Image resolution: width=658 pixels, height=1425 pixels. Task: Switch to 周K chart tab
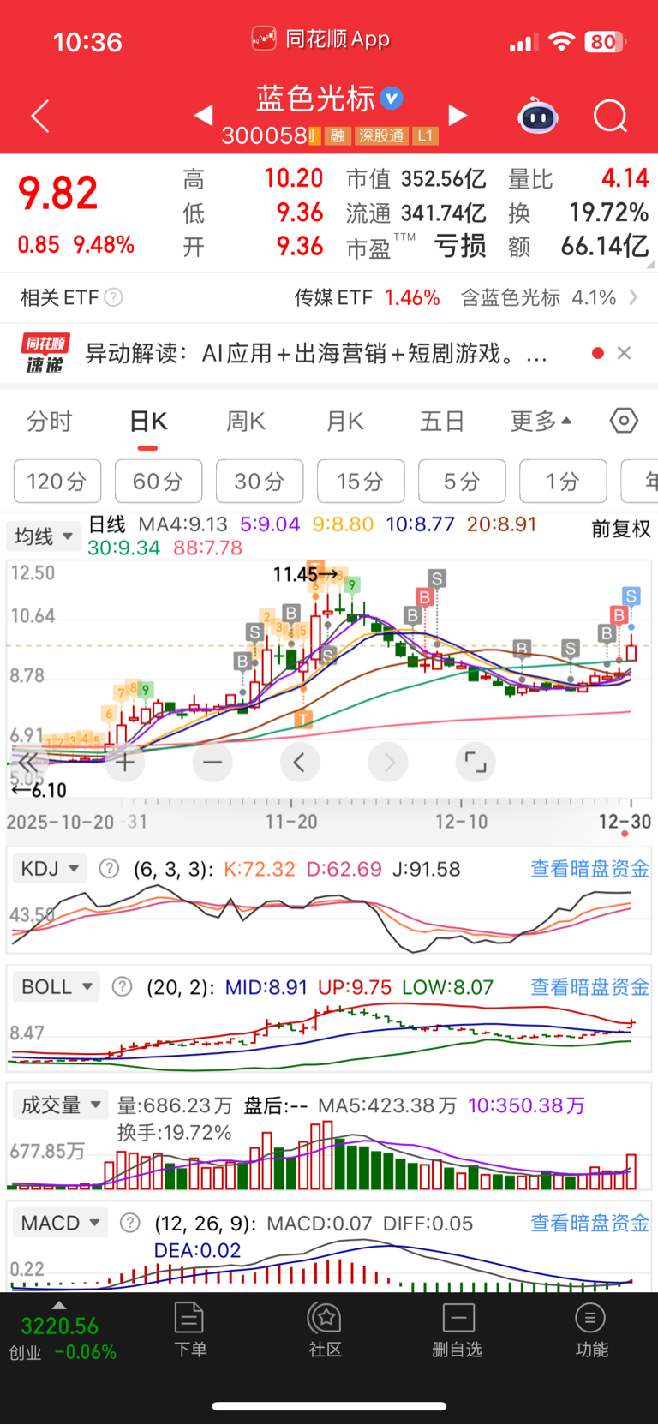(x=246, y=421)
